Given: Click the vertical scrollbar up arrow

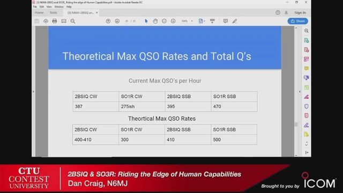Looking at the screenshot, I should [296, 28].
